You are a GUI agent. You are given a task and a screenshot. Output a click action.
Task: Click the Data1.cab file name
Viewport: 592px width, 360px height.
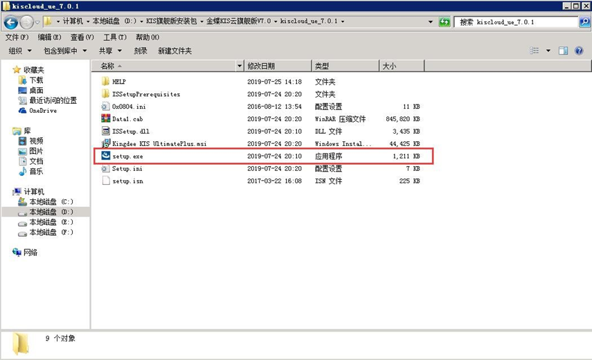[127, 119]
